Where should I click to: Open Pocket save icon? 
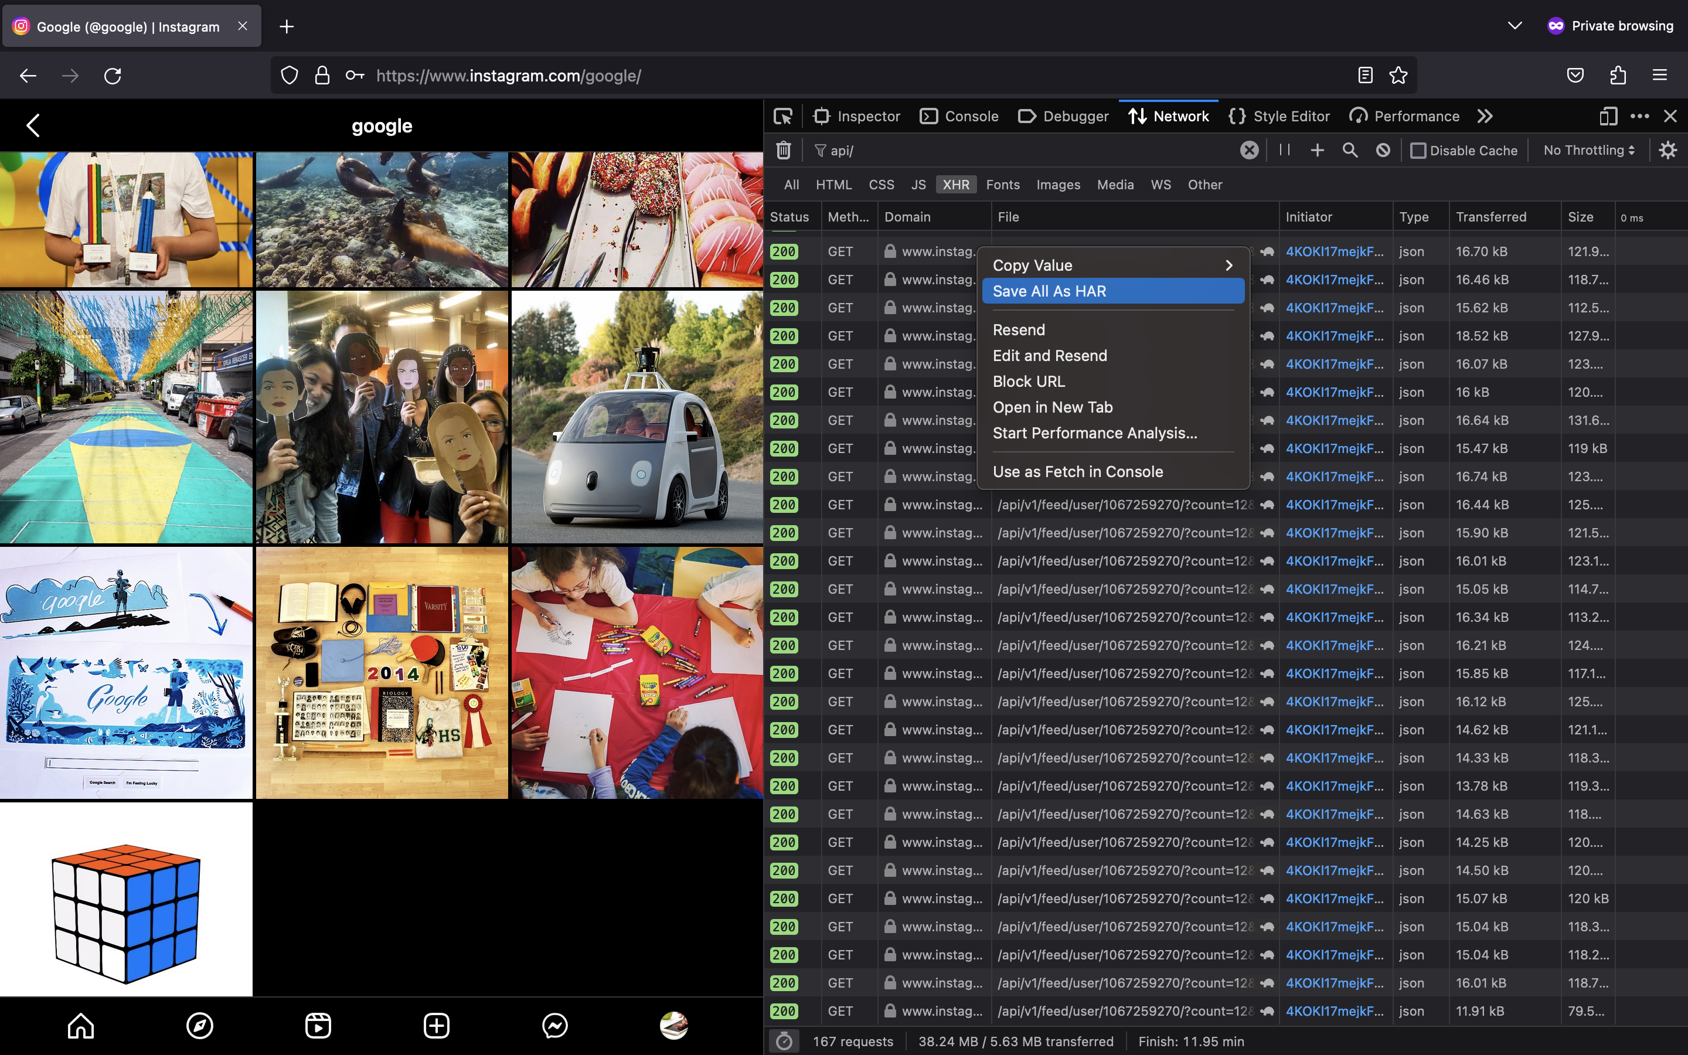click(x=1575, y=76)
